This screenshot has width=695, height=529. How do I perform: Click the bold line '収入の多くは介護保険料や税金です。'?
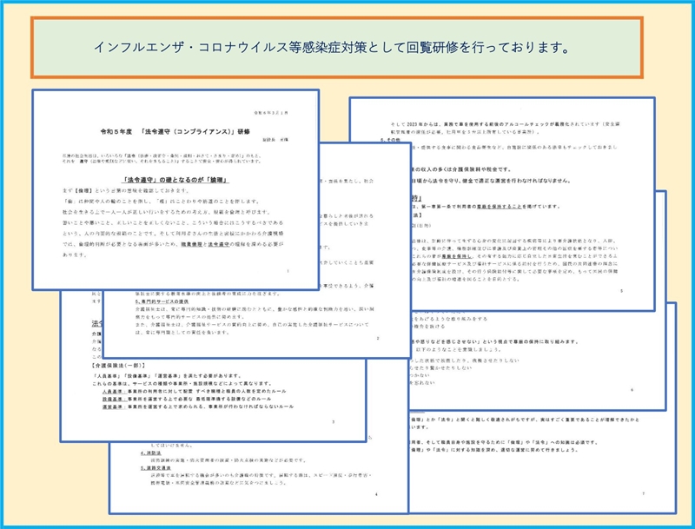[461, 169]
